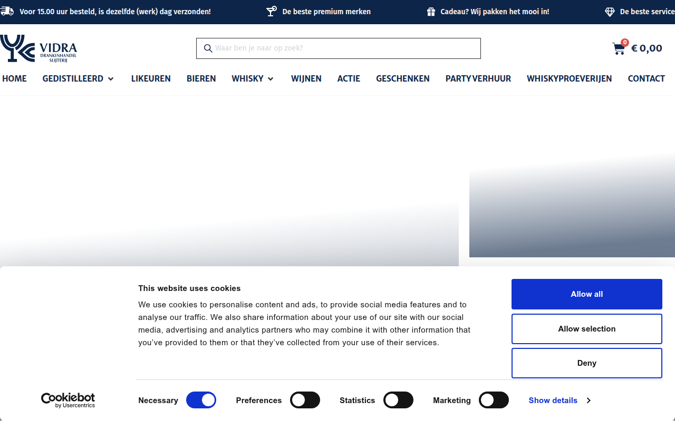Open the Likeuren menu item
This screenshot has height=421, width=675.
(x=151, y=78)
